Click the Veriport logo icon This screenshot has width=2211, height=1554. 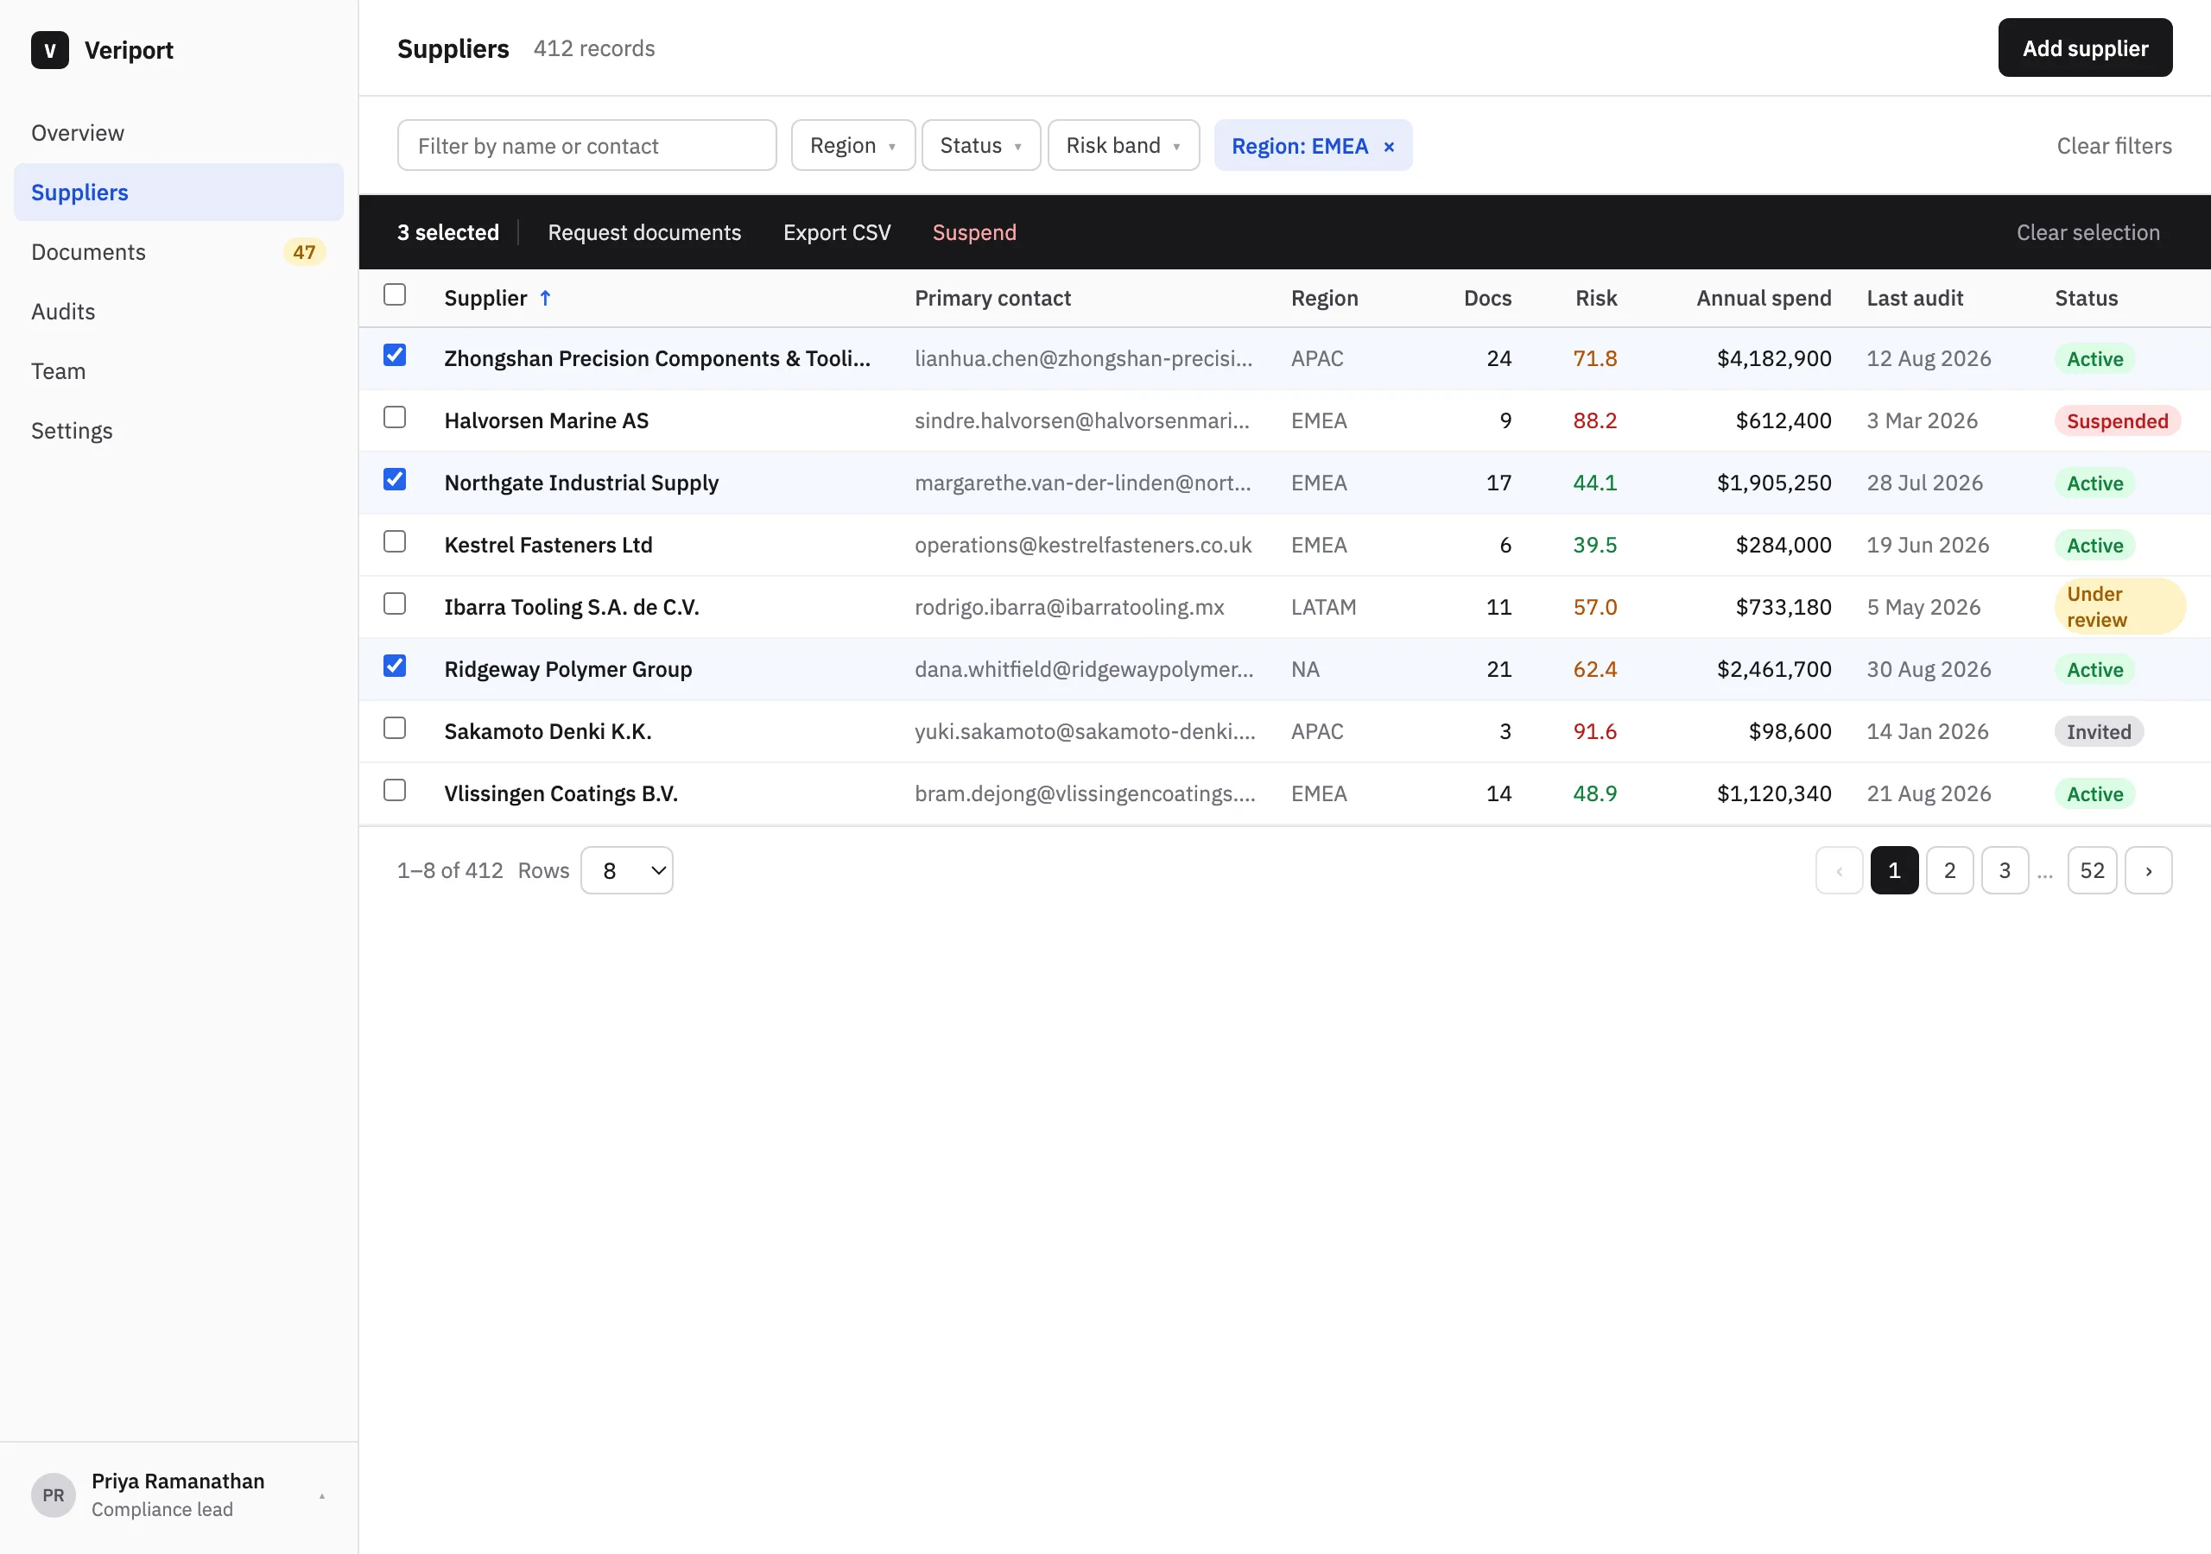pos(49,50)
